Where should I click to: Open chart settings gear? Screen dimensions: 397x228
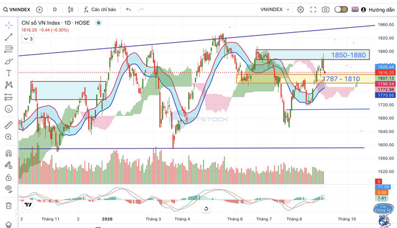coord(300,10)
